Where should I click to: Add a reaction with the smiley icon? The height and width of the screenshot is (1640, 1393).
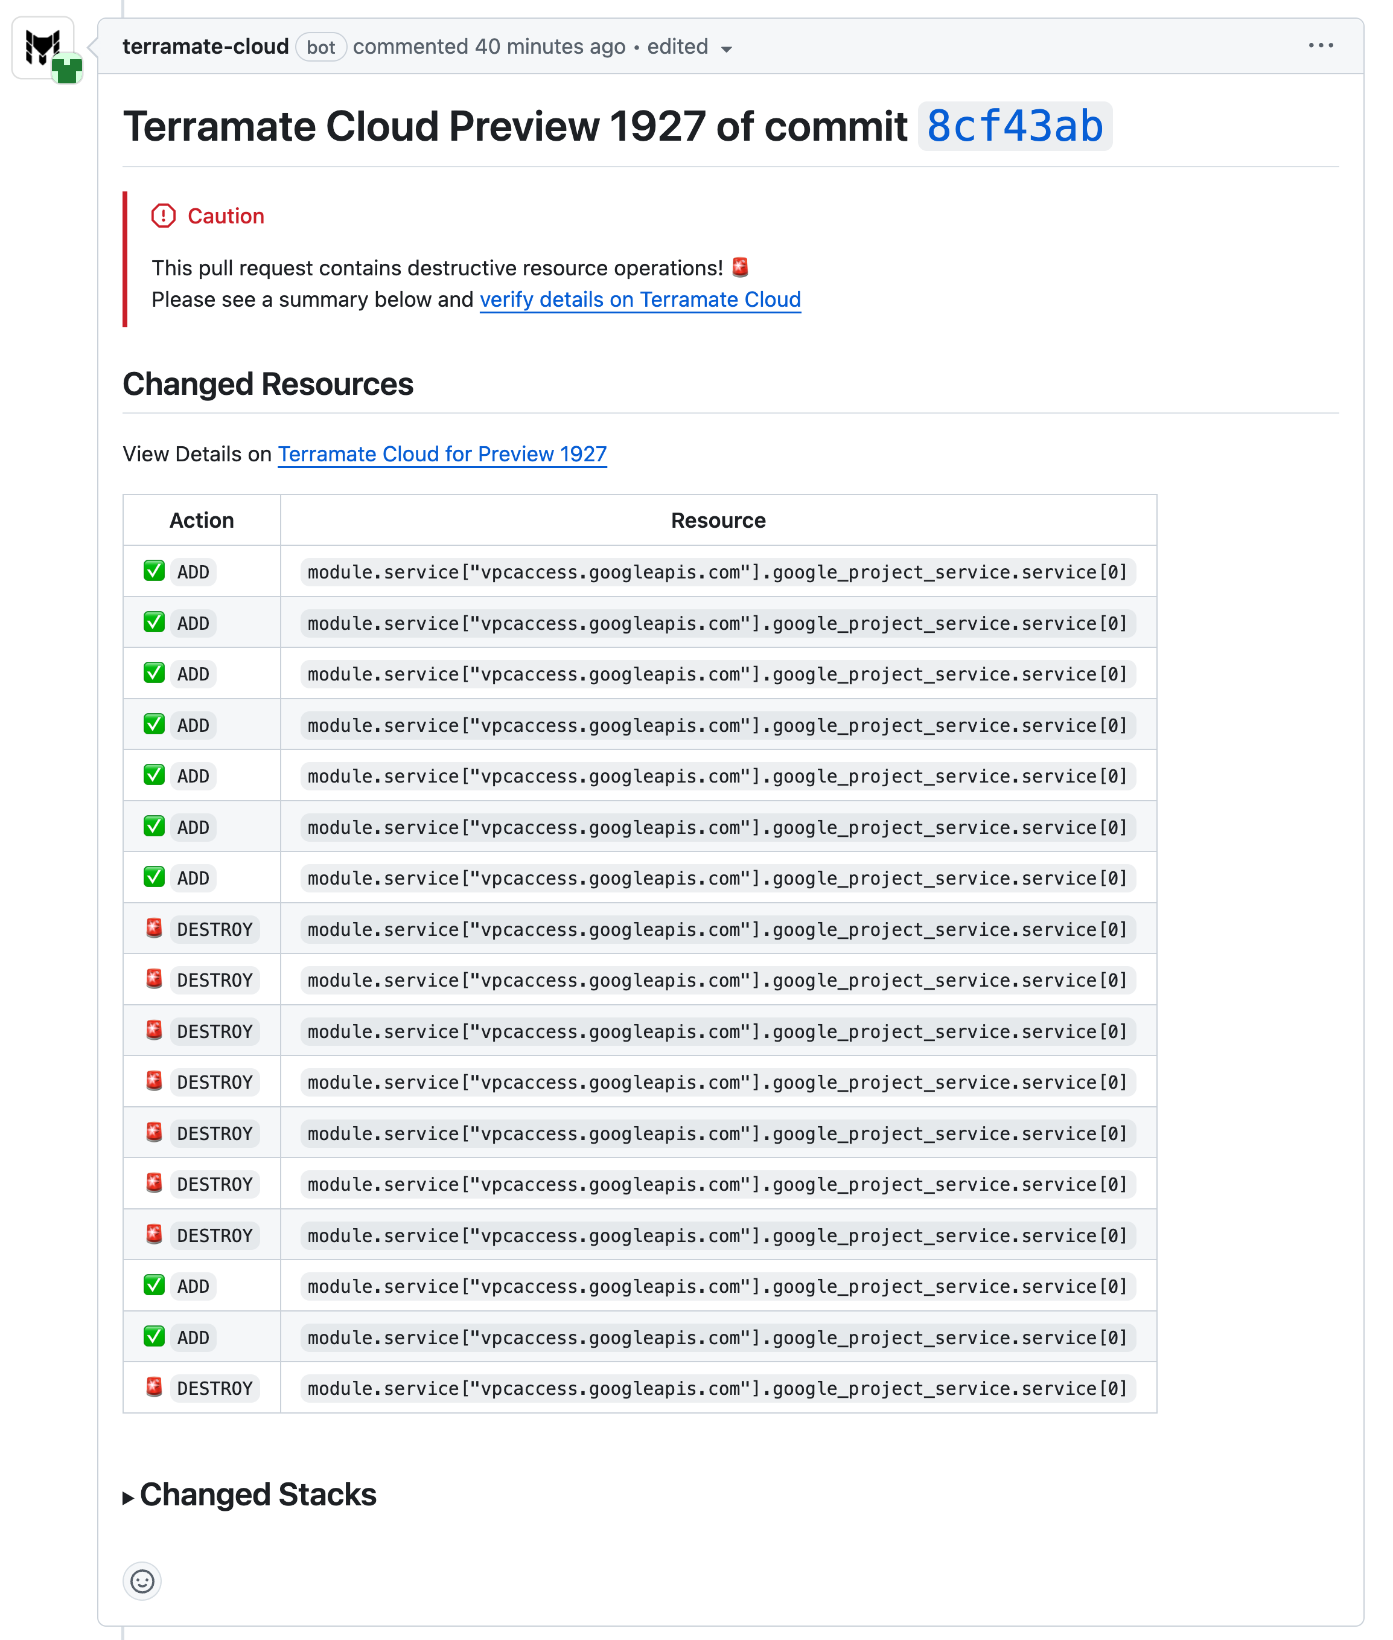[x=142, y=1581]
